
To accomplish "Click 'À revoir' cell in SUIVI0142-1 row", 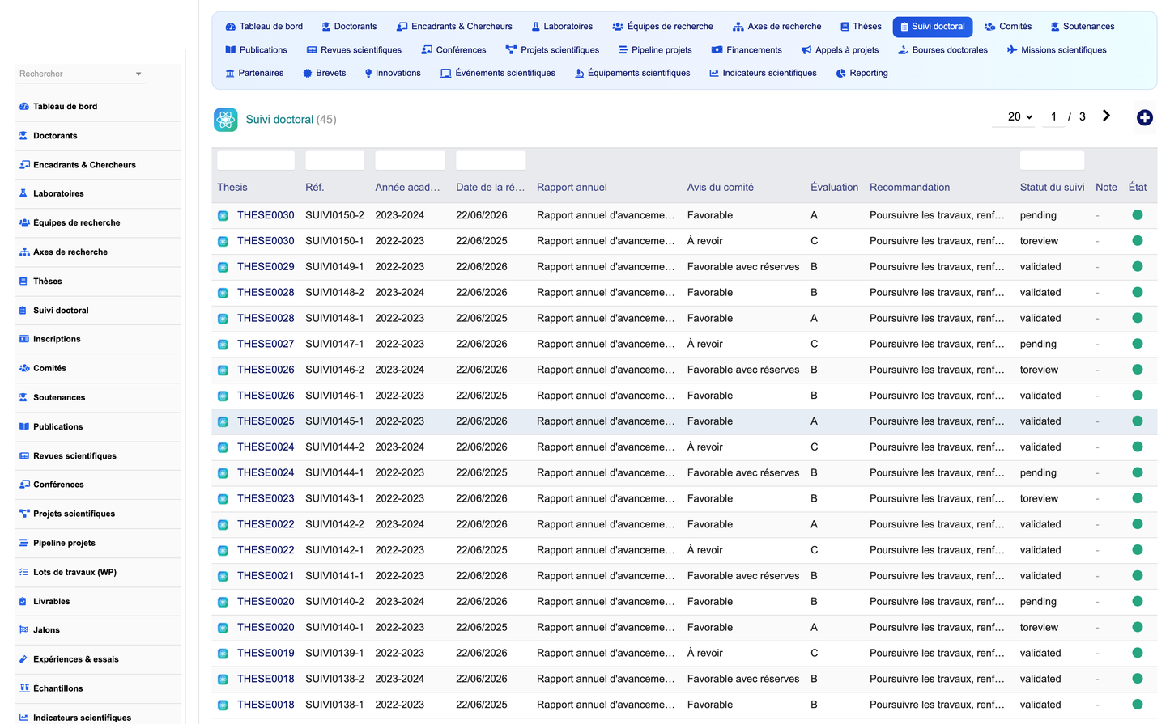I will point(704,550).
